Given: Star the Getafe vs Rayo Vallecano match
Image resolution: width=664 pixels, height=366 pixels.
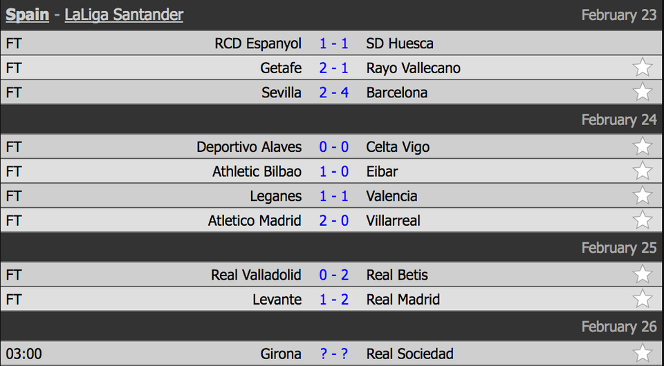Looking at the screenshot, I should click(642, 68).
